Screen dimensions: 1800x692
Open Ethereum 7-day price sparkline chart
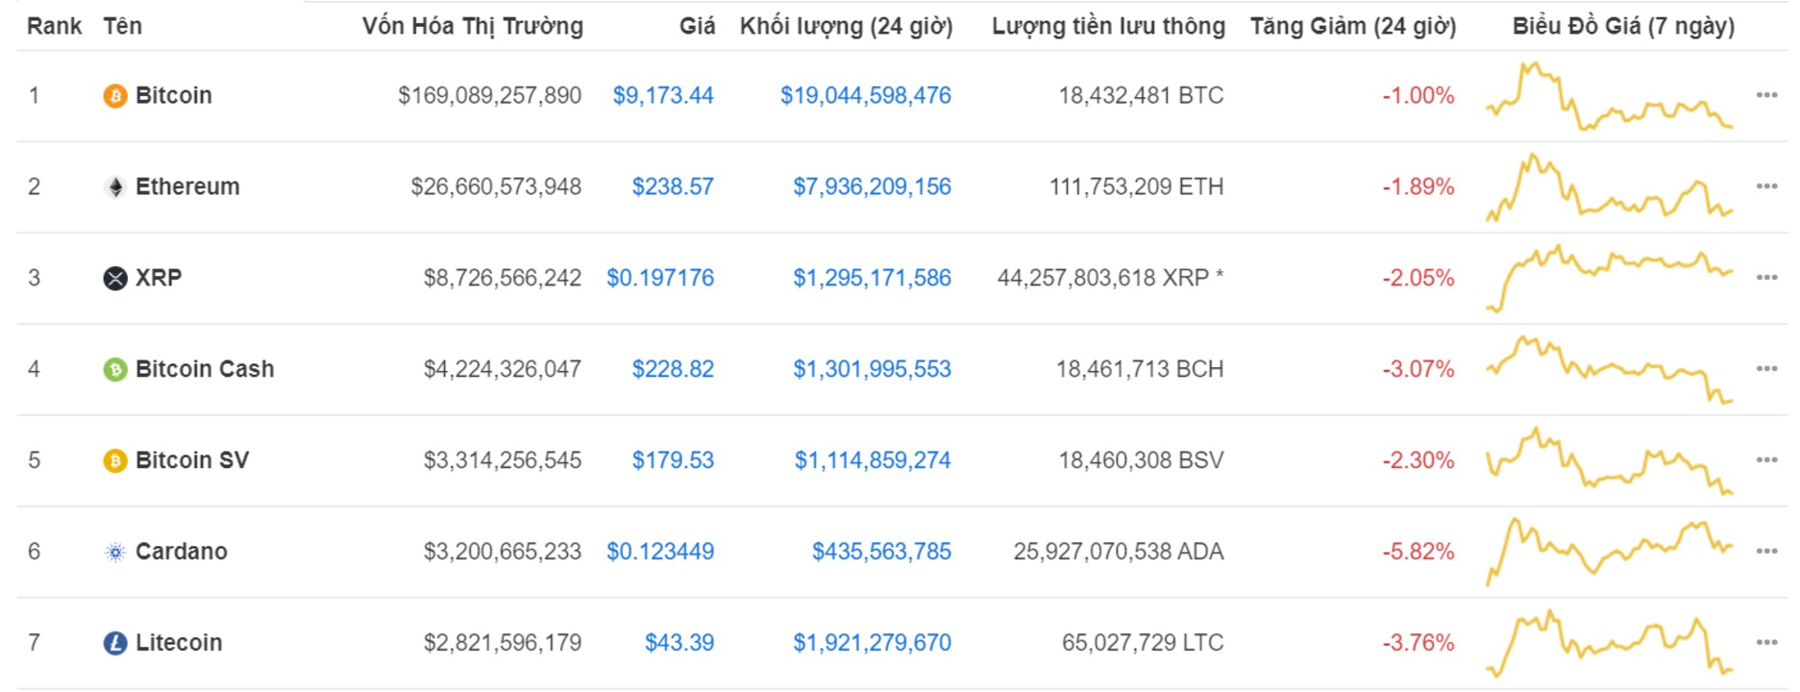click(x=1610, y=187)
